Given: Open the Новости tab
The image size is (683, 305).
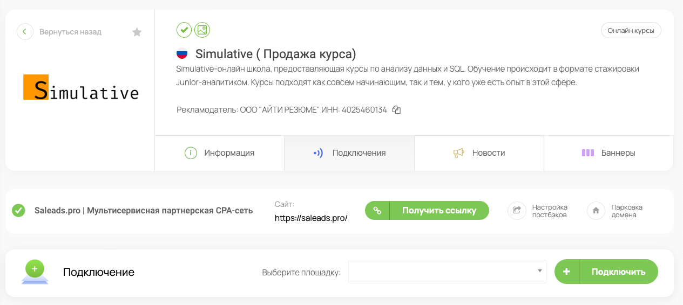Looking at the screenshot, I should (479, 153).
